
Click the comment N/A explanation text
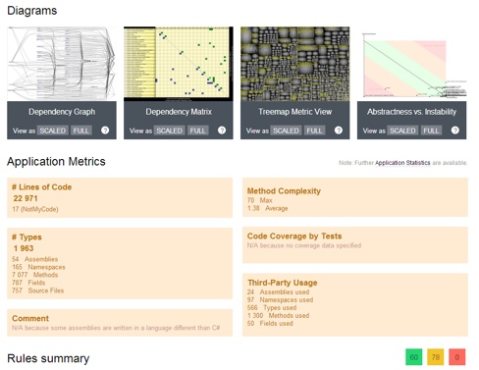click(x=116, y=328)
